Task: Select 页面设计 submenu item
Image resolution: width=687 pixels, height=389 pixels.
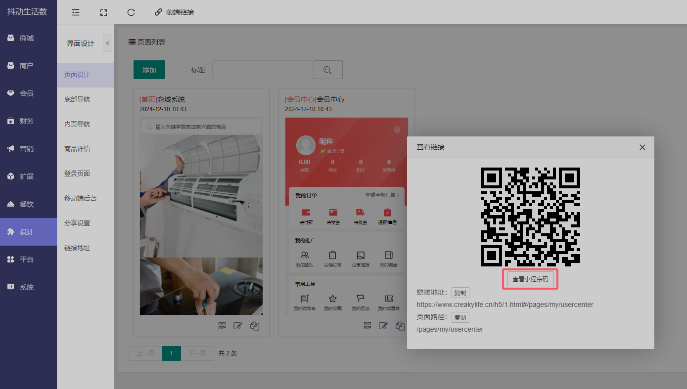Action: 85,75
